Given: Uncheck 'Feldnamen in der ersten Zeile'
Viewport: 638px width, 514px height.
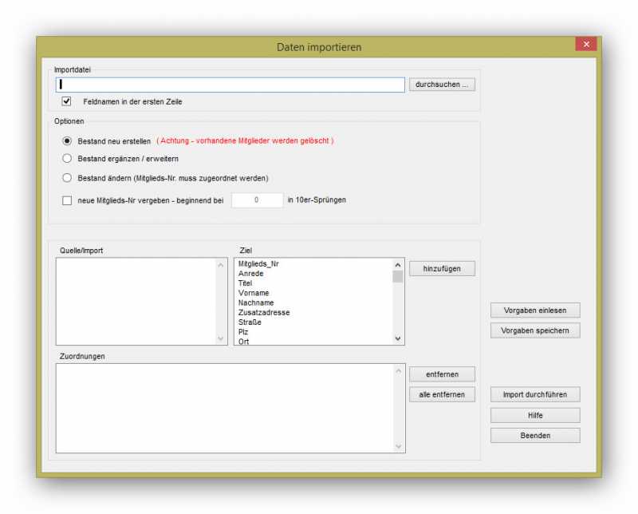Looking at the screenshot, I should [67, 101].
